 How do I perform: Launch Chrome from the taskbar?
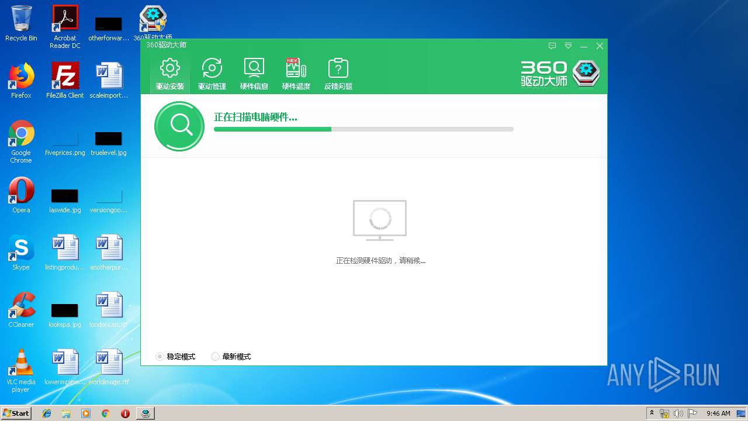(x=106, y=413)
